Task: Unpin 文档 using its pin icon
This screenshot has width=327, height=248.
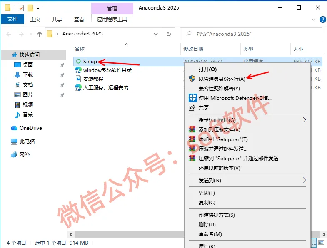Action: pyautogui.click(x=62, y=85)
